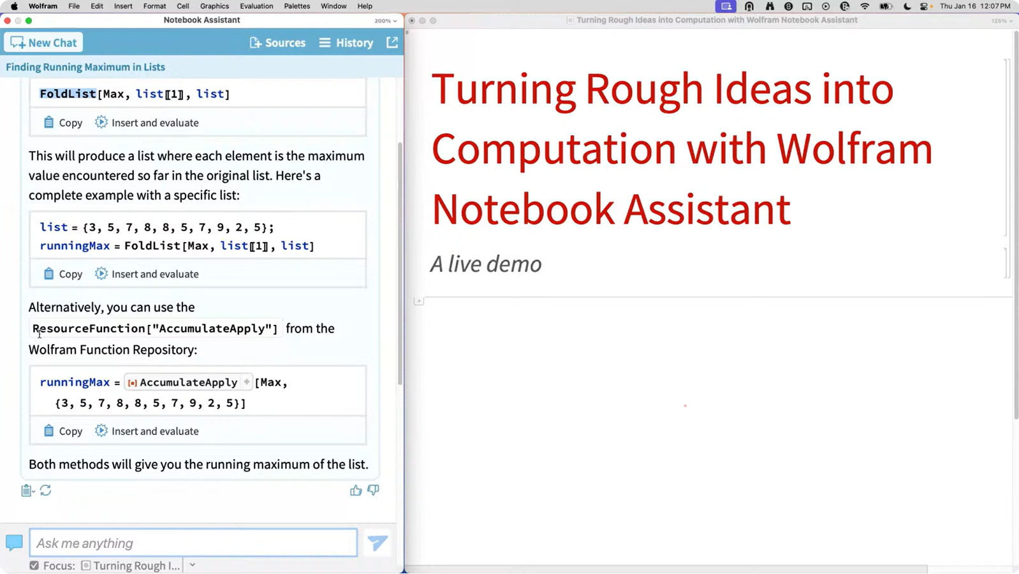Viewport: 1019px width, 574px height.
Task: Open the Sources panel
Action: pos(277,43)
